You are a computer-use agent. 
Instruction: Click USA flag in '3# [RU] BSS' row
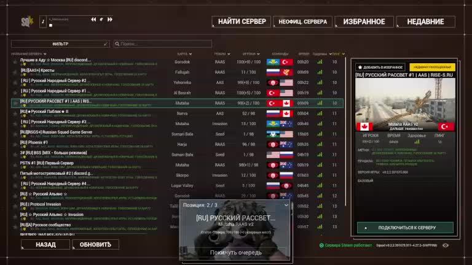[x=273, y=155]
